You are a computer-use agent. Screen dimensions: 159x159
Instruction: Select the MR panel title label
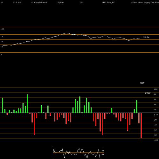click(142, 83)
